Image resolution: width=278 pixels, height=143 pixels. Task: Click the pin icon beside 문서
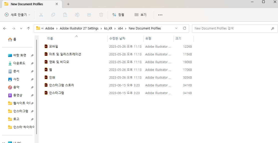click(32, 71)
